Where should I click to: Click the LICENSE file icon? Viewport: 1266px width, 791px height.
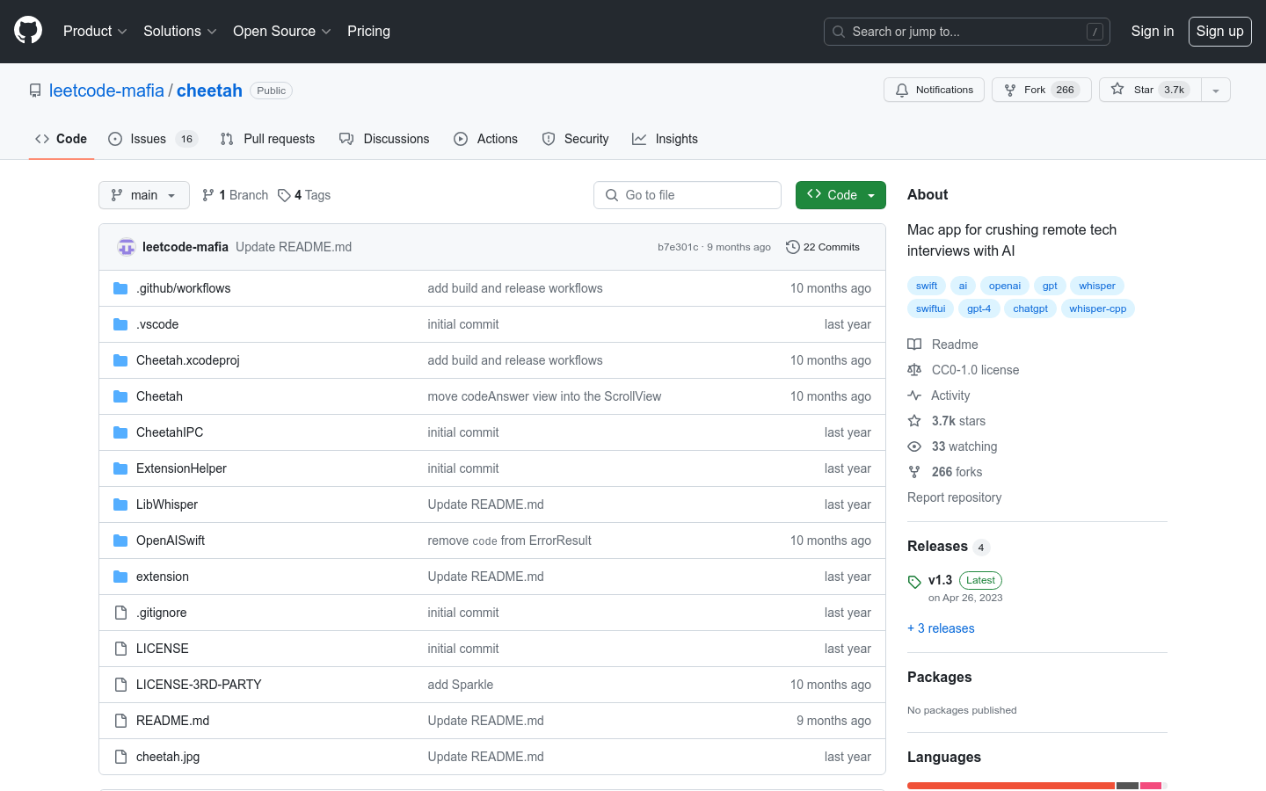pyautogui.click(x=120, y=649)
